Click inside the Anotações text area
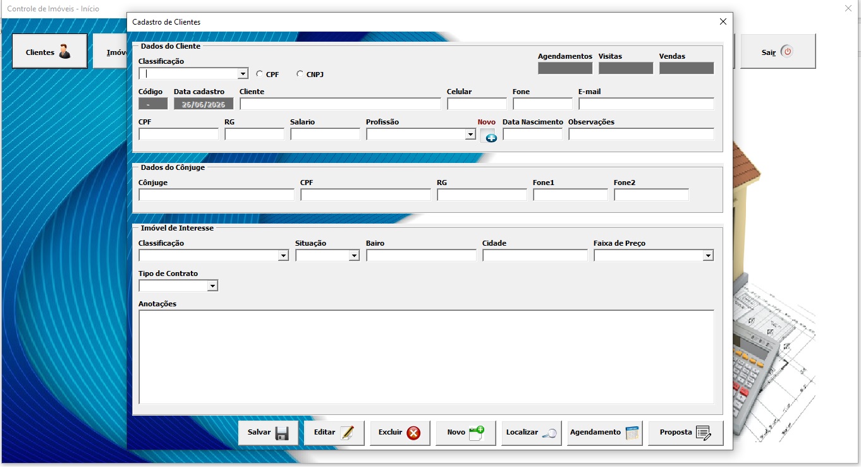 coord(426,357)
